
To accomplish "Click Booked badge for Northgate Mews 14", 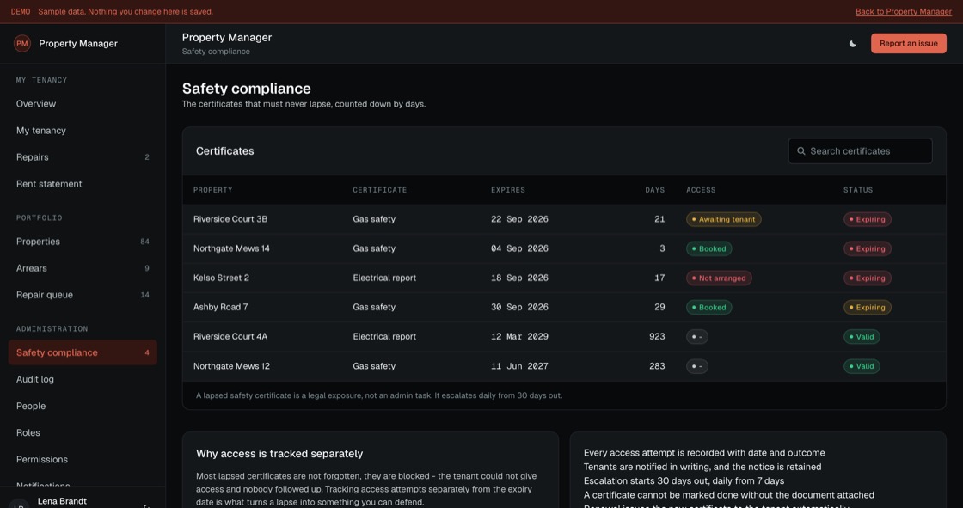I will click(708, 248).
